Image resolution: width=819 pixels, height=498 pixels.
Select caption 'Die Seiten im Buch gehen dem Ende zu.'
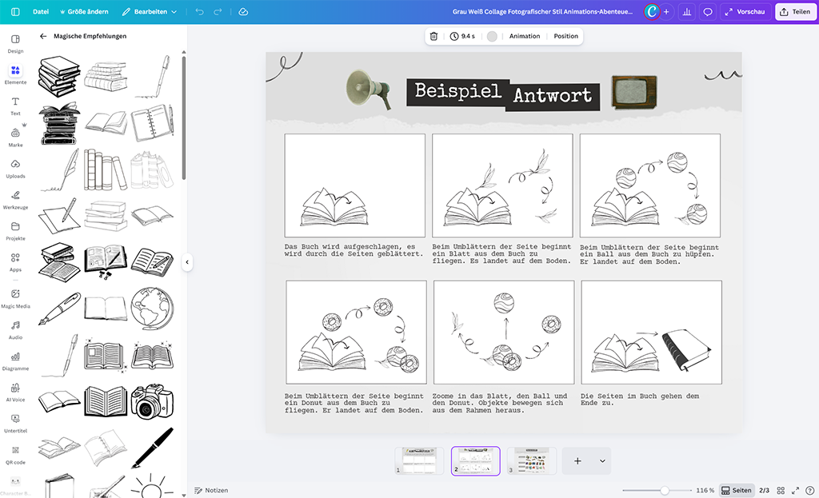[x=639, y=400]
